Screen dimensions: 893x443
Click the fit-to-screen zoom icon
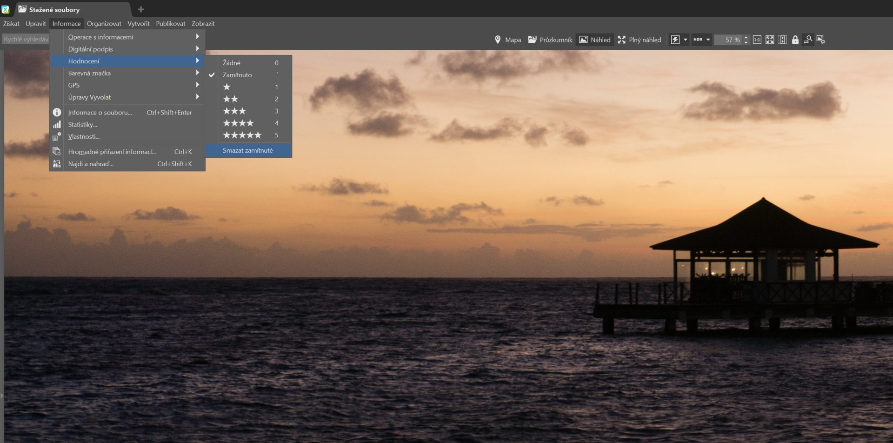[770, 40]
